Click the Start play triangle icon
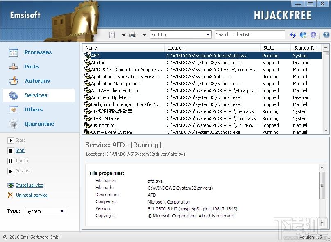Screen dimensions: 331x242 (x=11, y=140)
